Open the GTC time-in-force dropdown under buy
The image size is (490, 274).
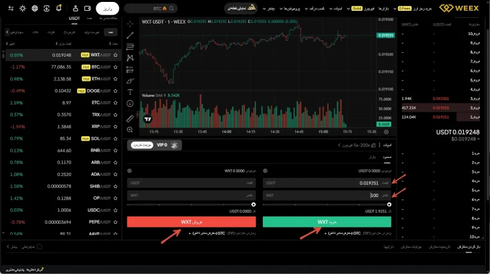[x=343, y=233]
